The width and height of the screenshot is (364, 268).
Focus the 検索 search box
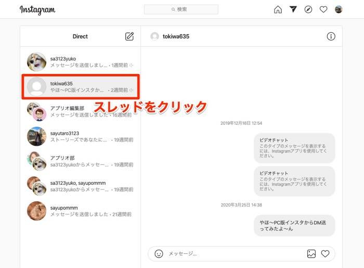pos(181,9)
